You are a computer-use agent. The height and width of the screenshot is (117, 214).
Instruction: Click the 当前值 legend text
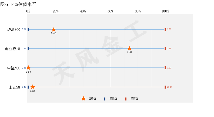tap(92, 99)
